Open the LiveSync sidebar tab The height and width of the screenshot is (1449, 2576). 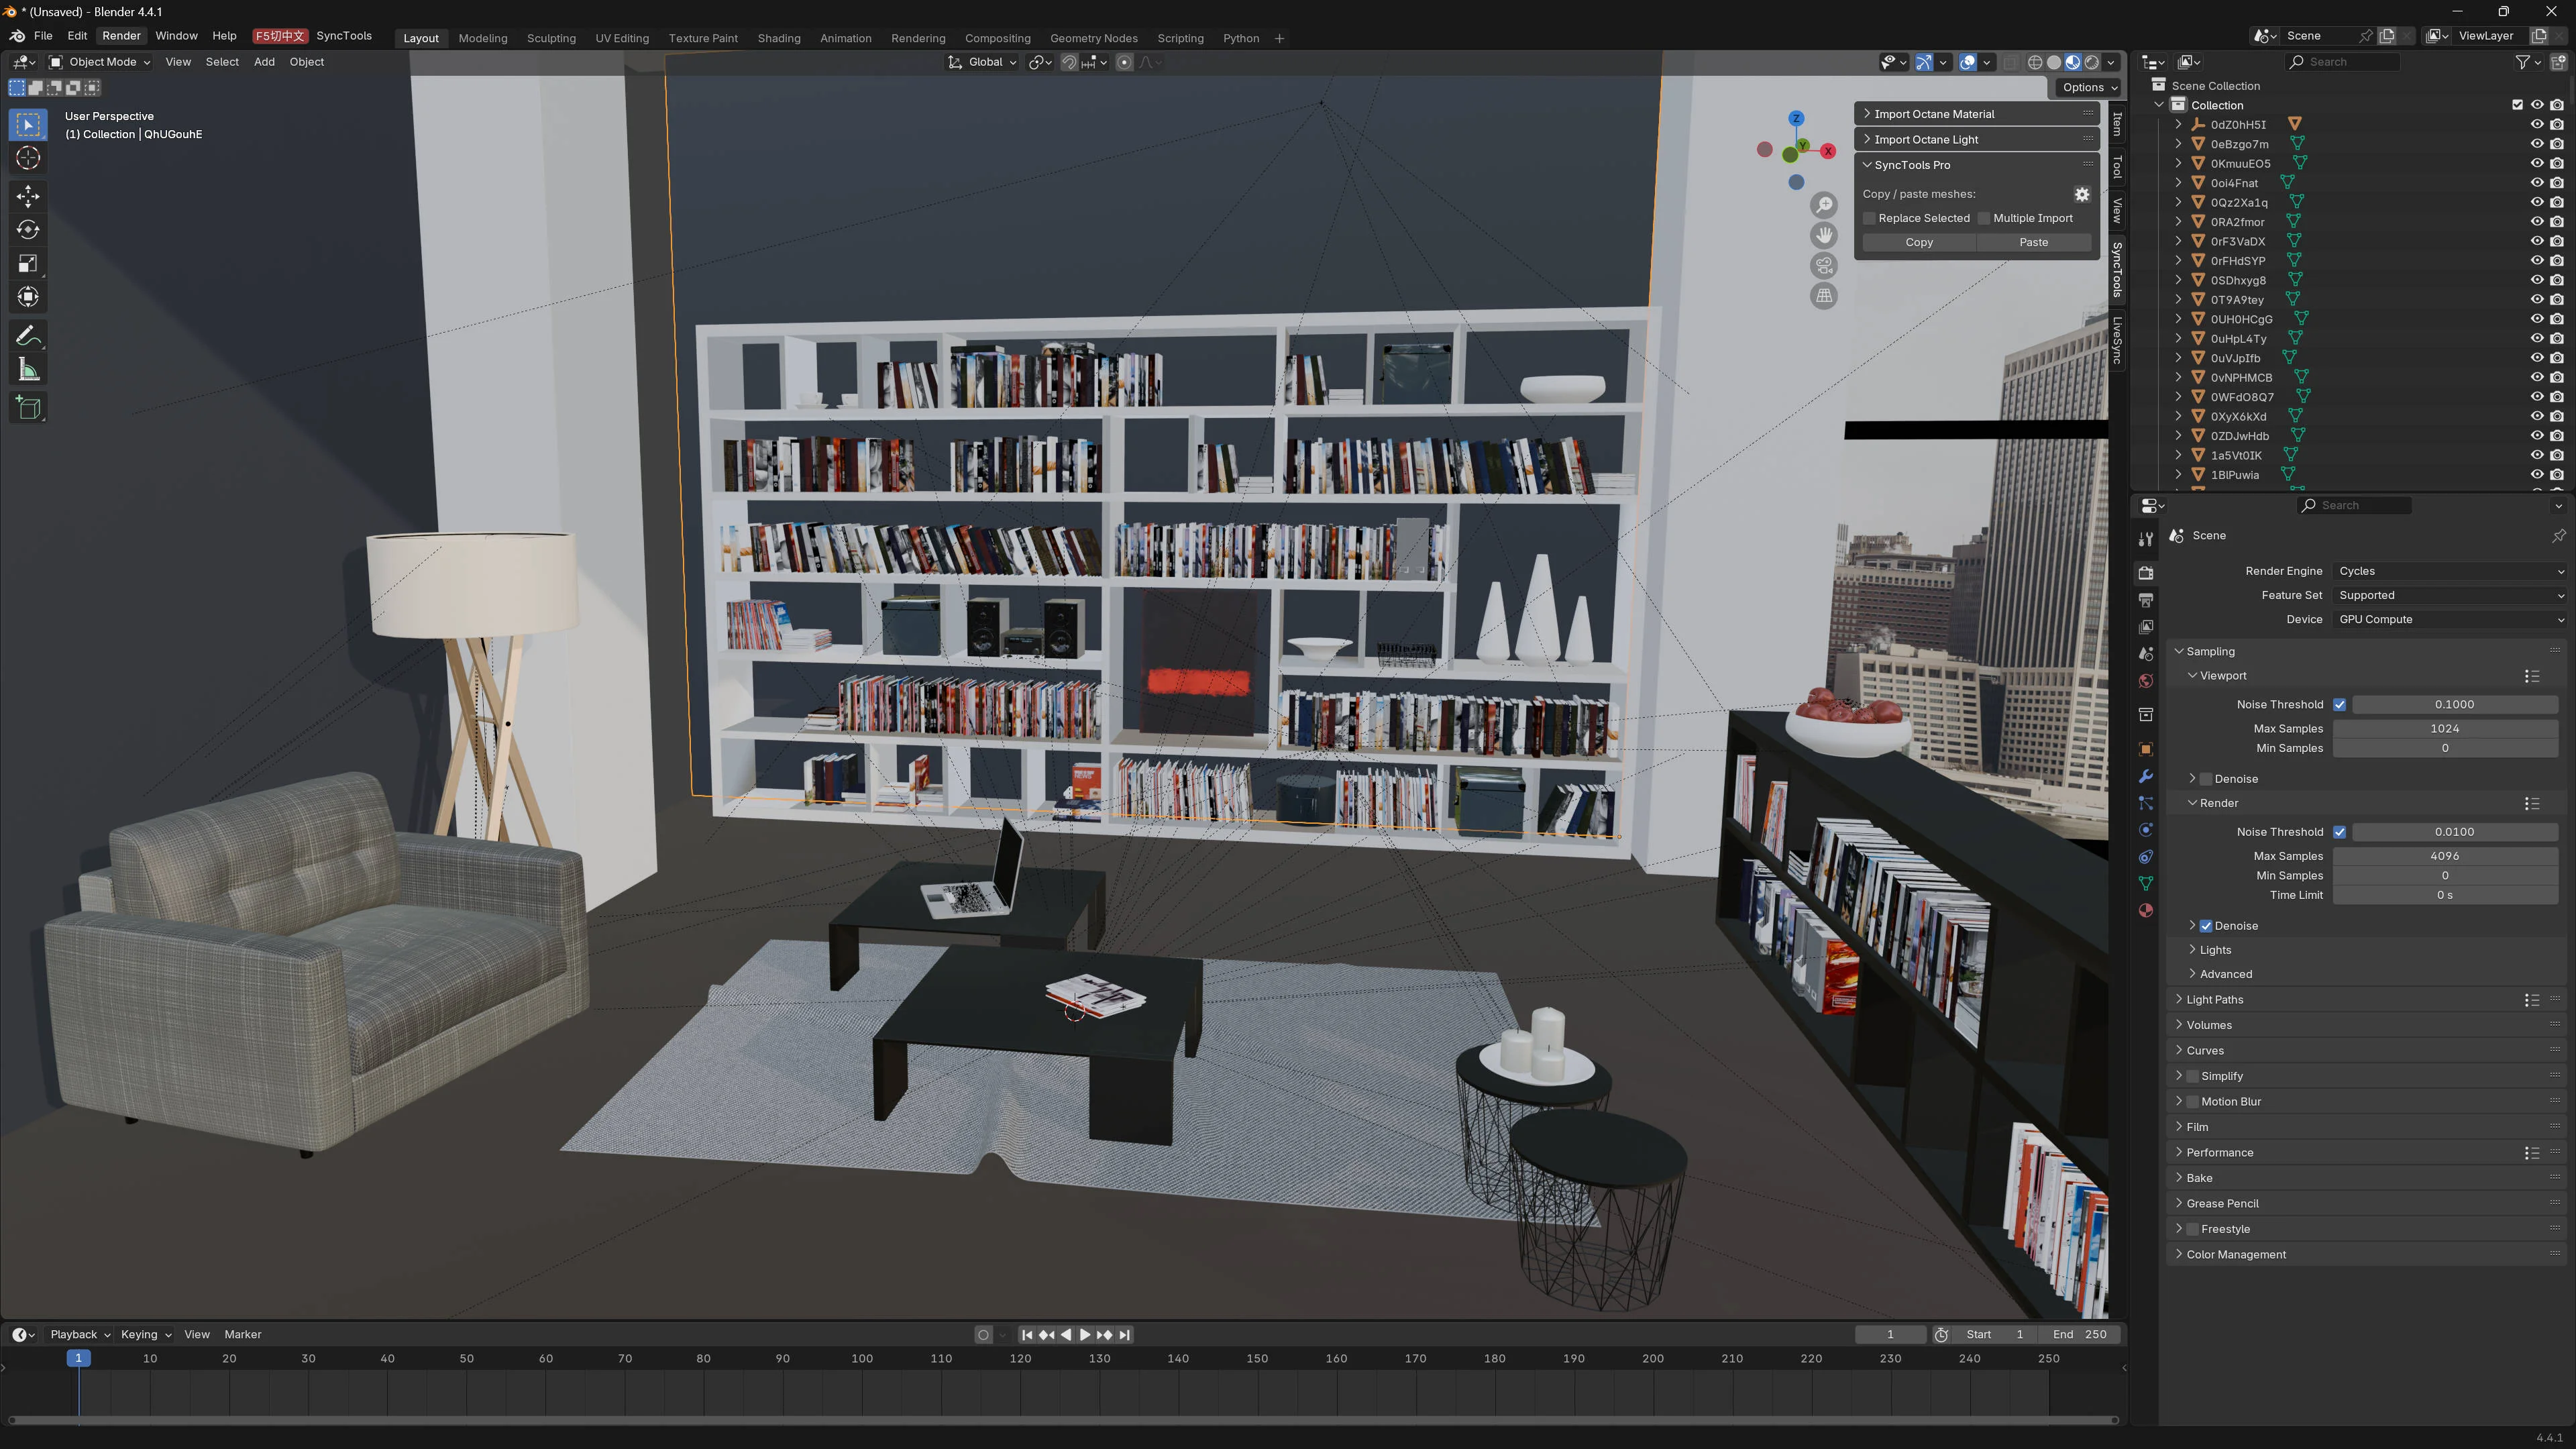2118,341
